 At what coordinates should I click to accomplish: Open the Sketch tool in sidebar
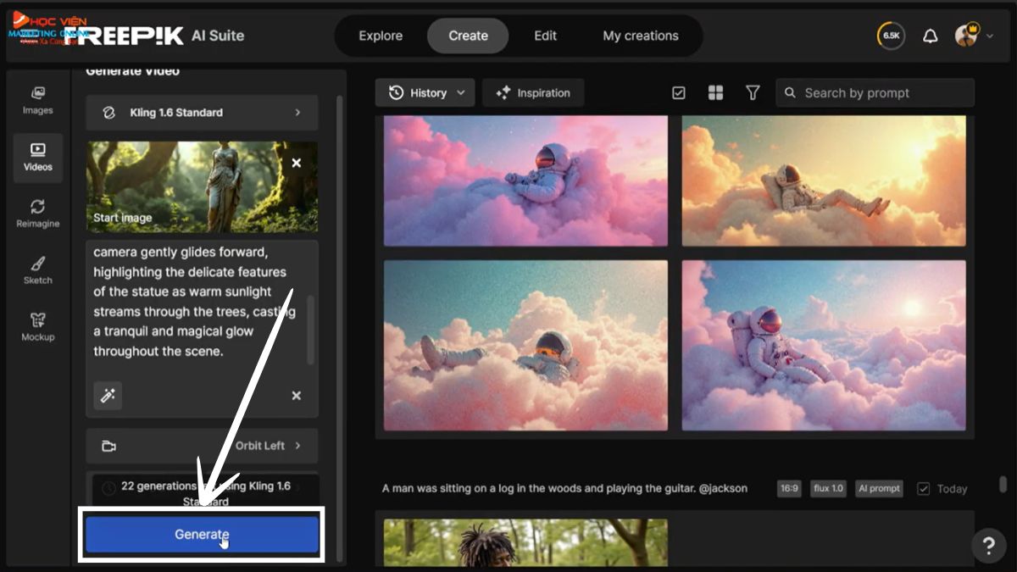[37, 270]
